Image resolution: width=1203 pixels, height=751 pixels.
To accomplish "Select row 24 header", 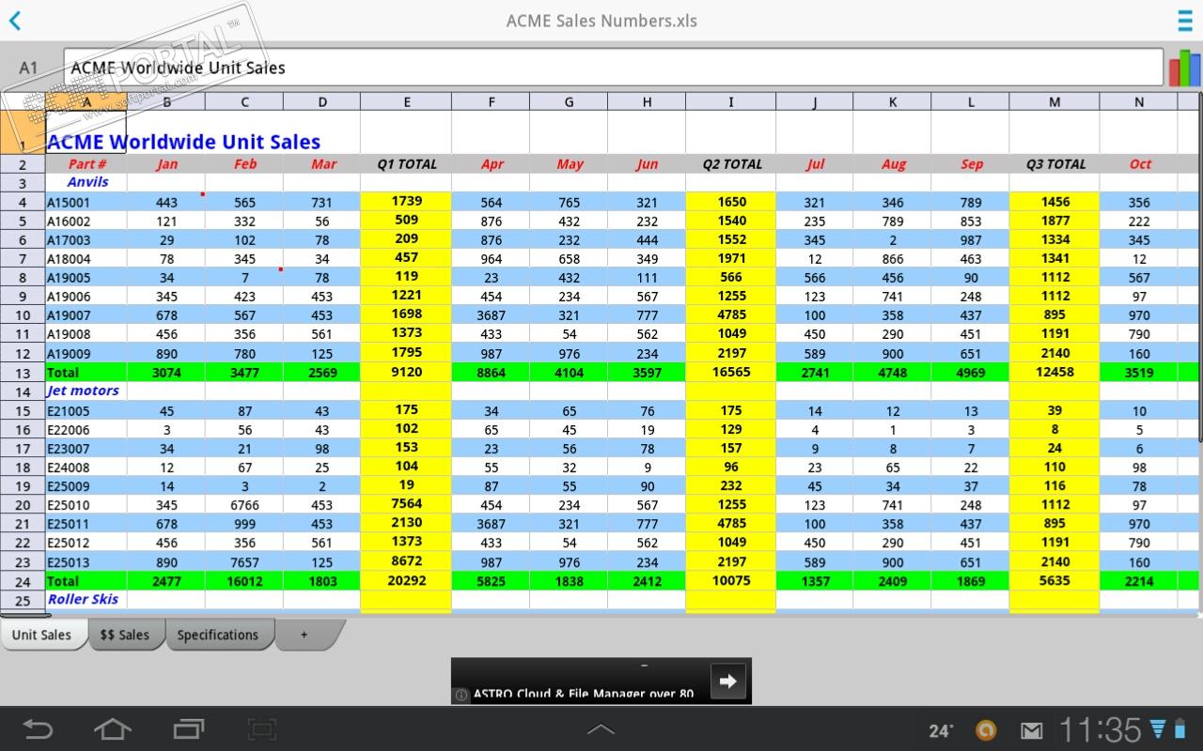I will [23, 581].
